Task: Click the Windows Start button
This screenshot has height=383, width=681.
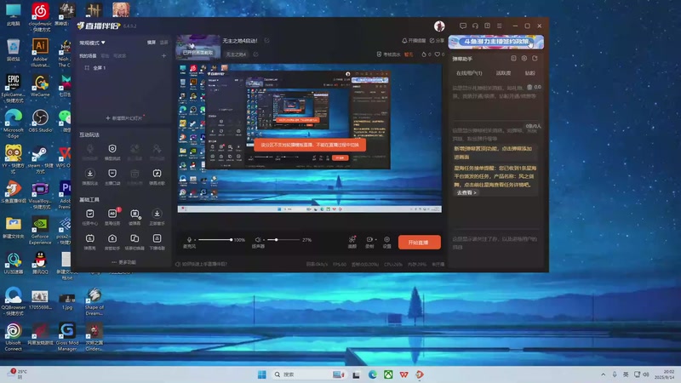Action: point(262,374)
